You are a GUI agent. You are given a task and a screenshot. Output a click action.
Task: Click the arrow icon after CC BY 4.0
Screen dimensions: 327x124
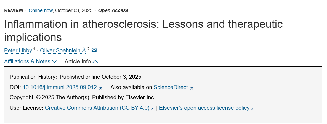coord(152,109)
